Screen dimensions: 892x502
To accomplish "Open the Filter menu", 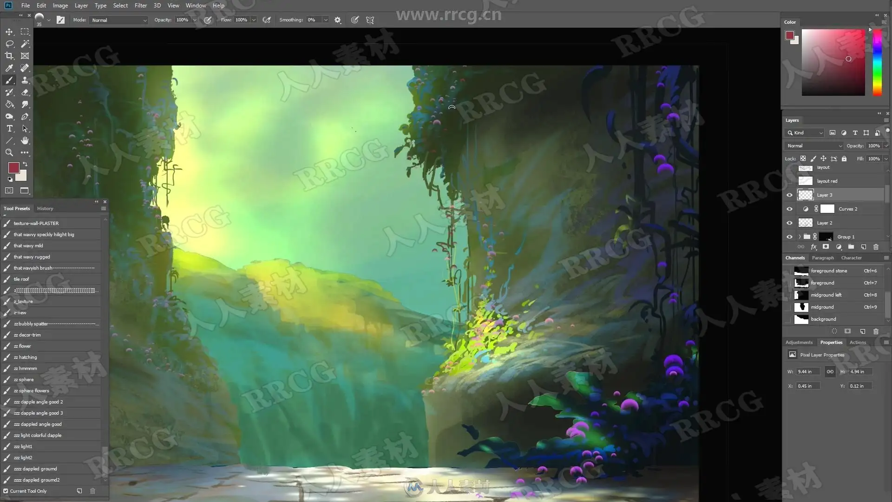I will (140, 6).
